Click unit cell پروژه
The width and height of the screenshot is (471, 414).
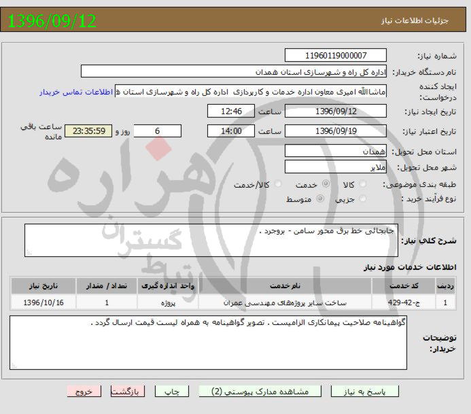(168, 303)
